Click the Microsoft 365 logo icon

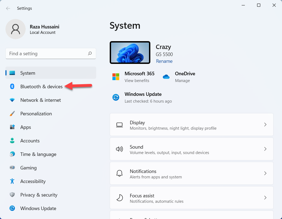pyautogui.click(x=116, y=77)
